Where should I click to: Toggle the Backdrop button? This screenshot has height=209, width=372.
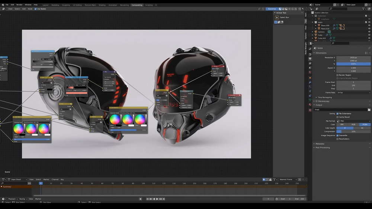[x=272, y=9]
